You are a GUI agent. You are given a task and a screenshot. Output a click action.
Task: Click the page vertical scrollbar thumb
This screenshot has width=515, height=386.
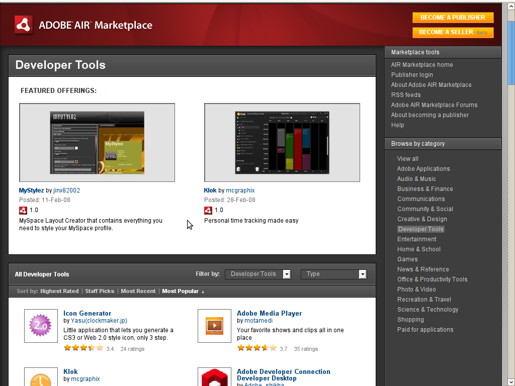(511, 53)
